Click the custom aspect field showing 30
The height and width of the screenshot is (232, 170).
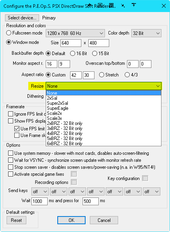click(89, 75)
